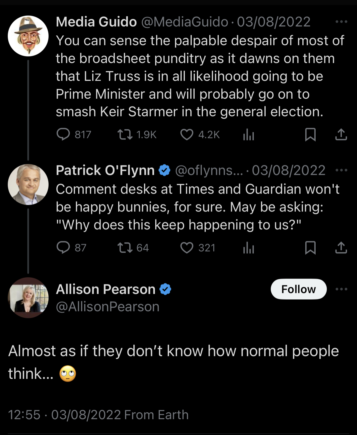The image size is (357, 435).
Task: Reply to Patrick O'Flynn's tweet
Action: click(x=63, y=247)
